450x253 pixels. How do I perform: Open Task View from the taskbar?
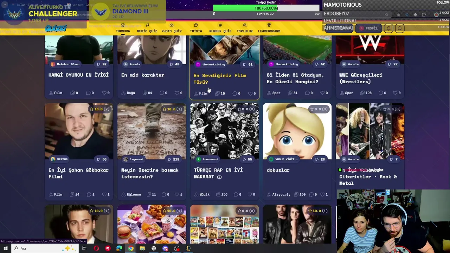84,248
